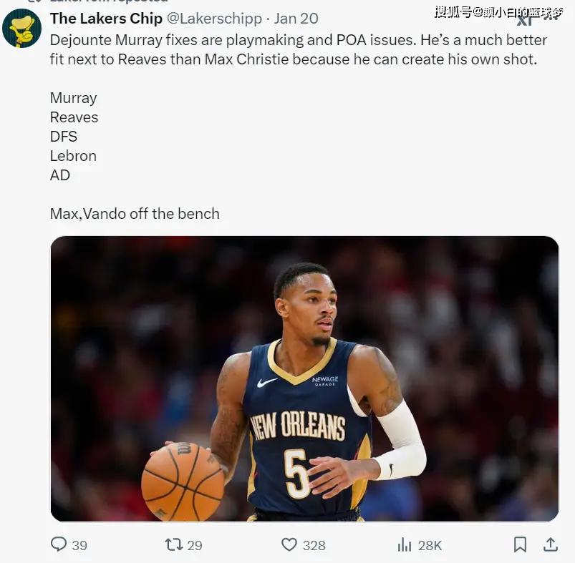Click the 'Max,Vando off the bench' line
575x563 pixels.
pyautogui.click(x=135, y=214)
